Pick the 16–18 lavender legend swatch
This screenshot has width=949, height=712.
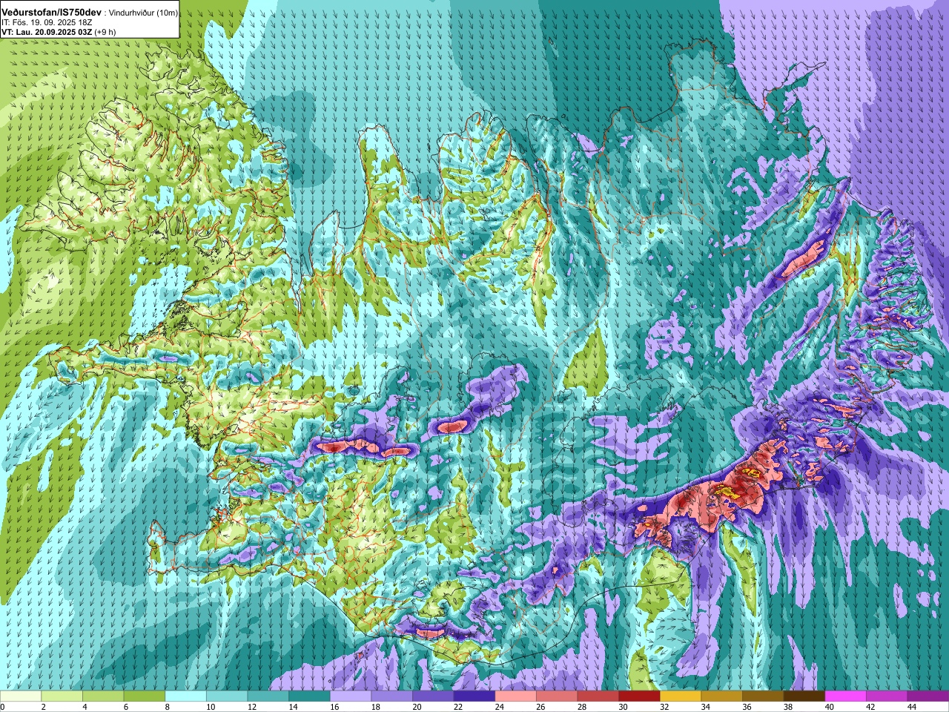point(351,696)
